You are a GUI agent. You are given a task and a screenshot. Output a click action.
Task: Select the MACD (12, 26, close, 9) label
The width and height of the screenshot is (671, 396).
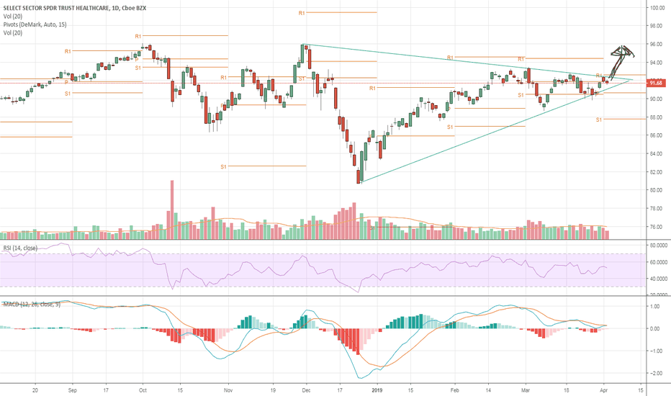coord(32,304)
